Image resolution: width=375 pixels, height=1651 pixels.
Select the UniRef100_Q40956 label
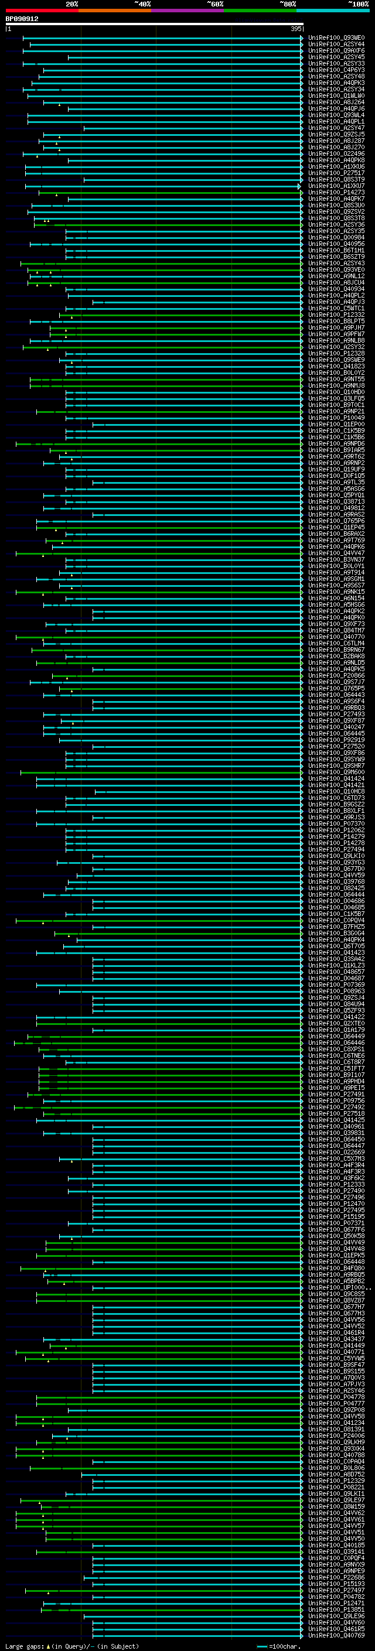click(336, 244)
